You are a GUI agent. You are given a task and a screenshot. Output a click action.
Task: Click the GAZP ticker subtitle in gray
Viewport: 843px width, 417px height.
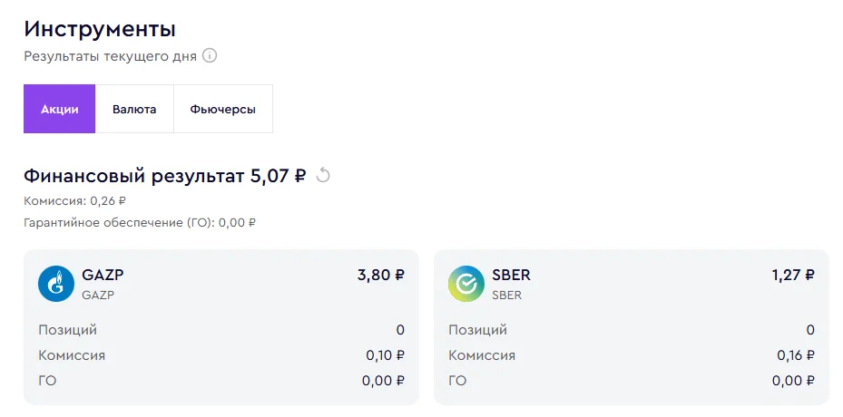pos(98,295)
